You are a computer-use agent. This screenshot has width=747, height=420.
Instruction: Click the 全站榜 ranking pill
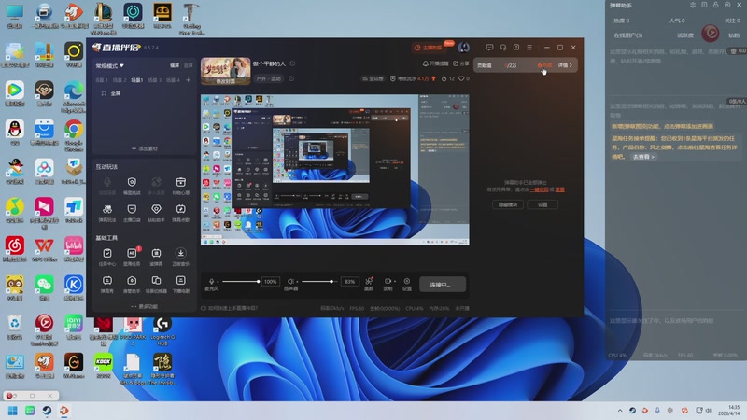(373, 78)
